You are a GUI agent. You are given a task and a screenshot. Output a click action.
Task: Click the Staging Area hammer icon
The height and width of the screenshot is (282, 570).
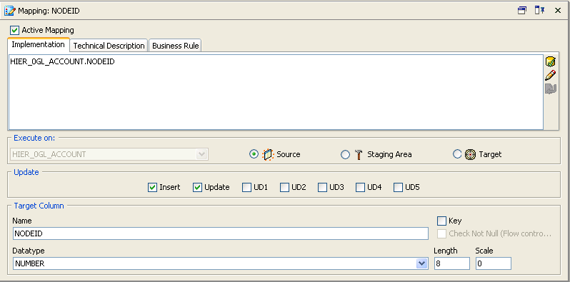[x=359, y=155]
